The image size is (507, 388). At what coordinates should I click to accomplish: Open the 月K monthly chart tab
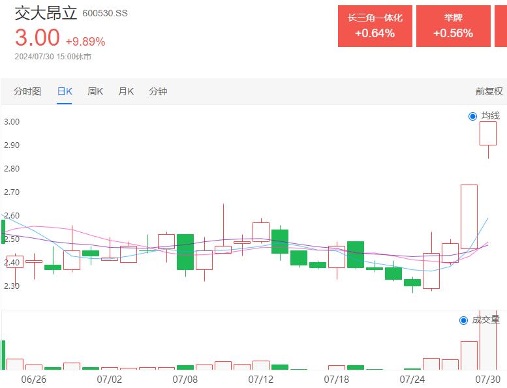click(126, 91)
